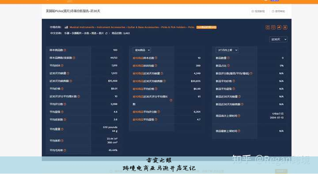Select the volume value 22.44 in³
318x174 pixels.
click(x=112, y=139)
